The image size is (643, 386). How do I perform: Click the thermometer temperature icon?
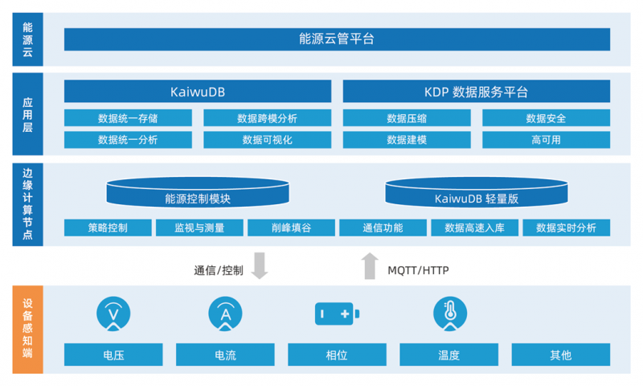[450, 314]
